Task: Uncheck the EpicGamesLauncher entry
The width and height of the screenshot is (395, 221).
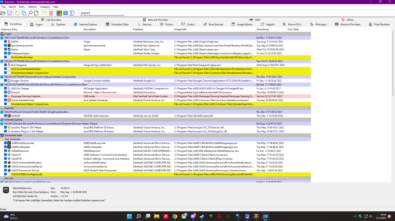Action: pyautogui.click(x=5, y=45)
